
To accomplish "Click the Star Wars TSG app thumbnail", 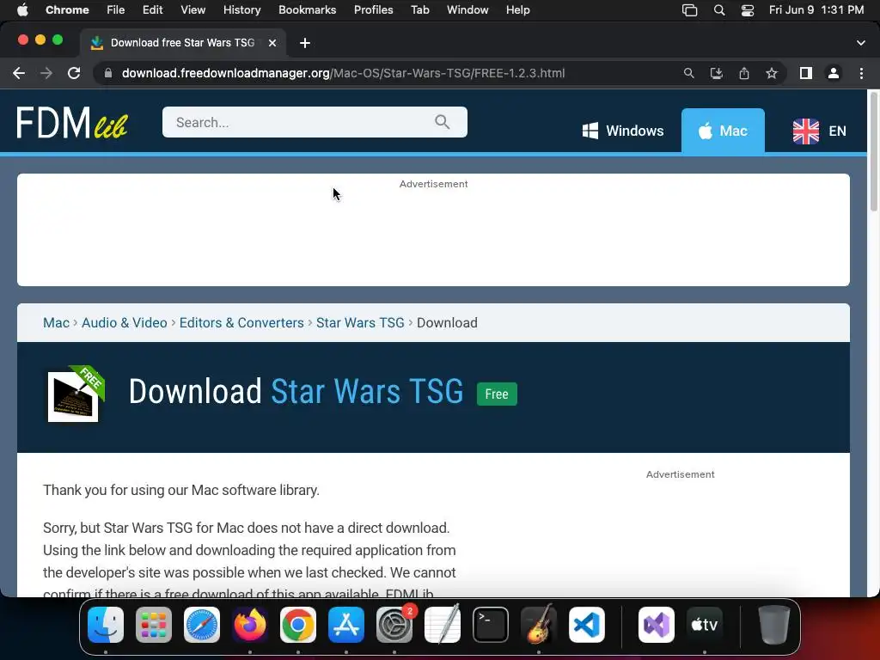I will click(x=76, y=394).
